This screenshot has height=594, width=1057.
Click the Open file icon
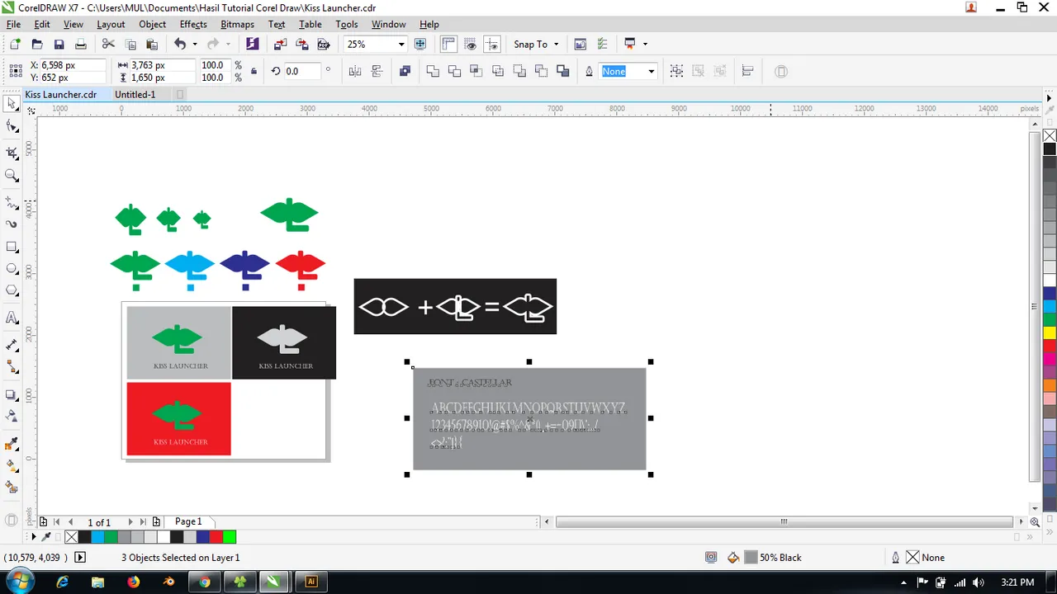tap(36, 44)
